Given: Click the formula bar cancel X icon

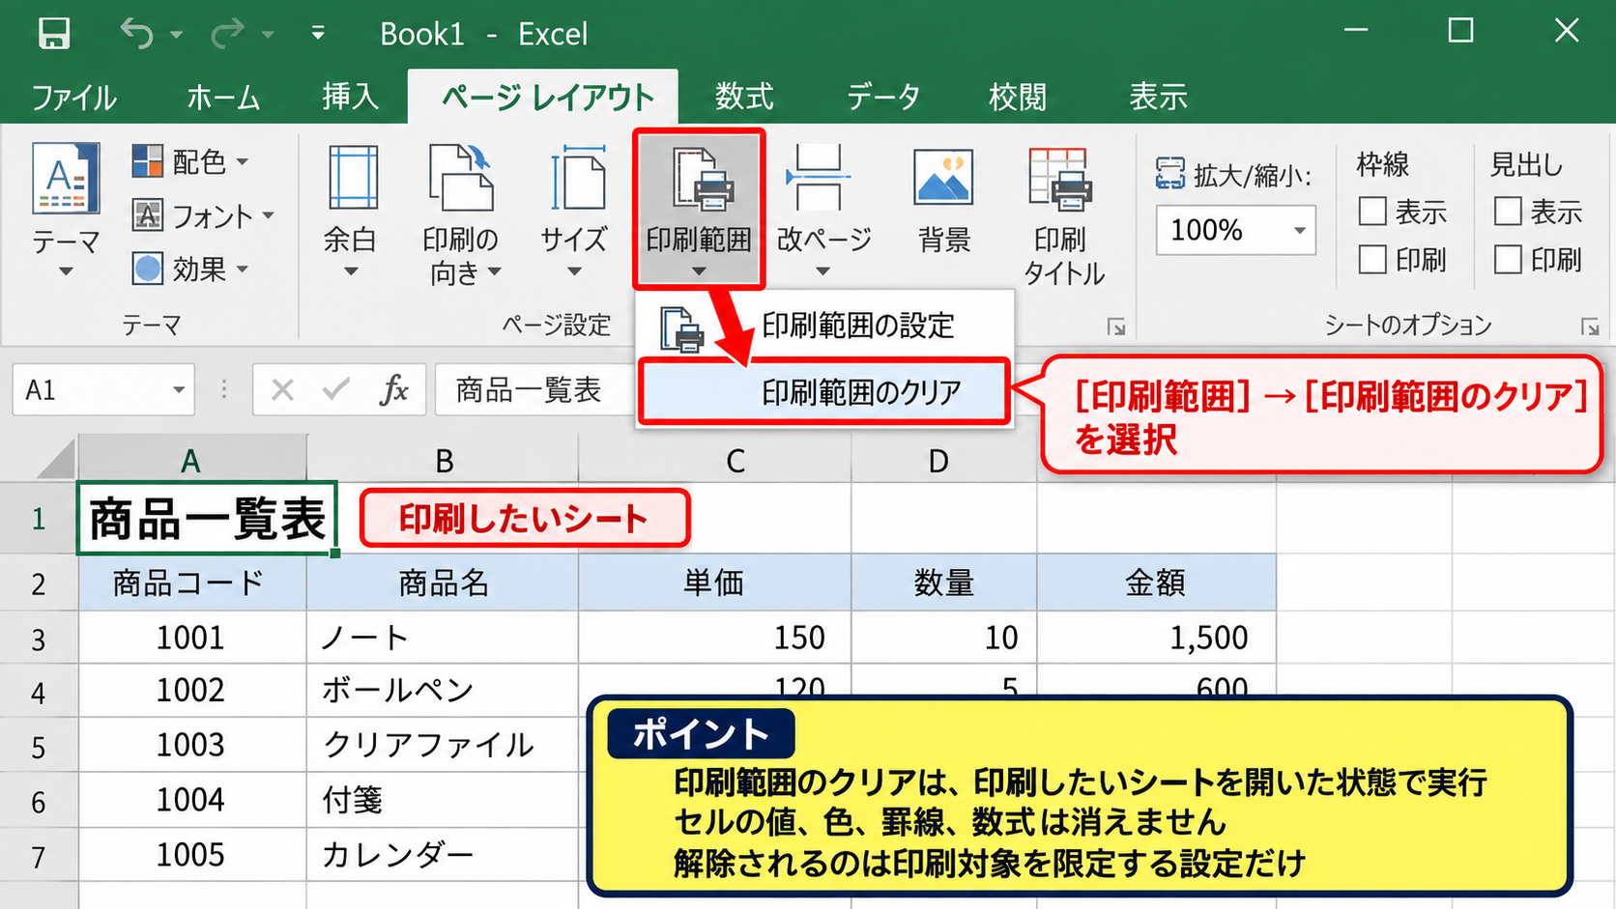Looking at the screenshot, I should point(282,390).
